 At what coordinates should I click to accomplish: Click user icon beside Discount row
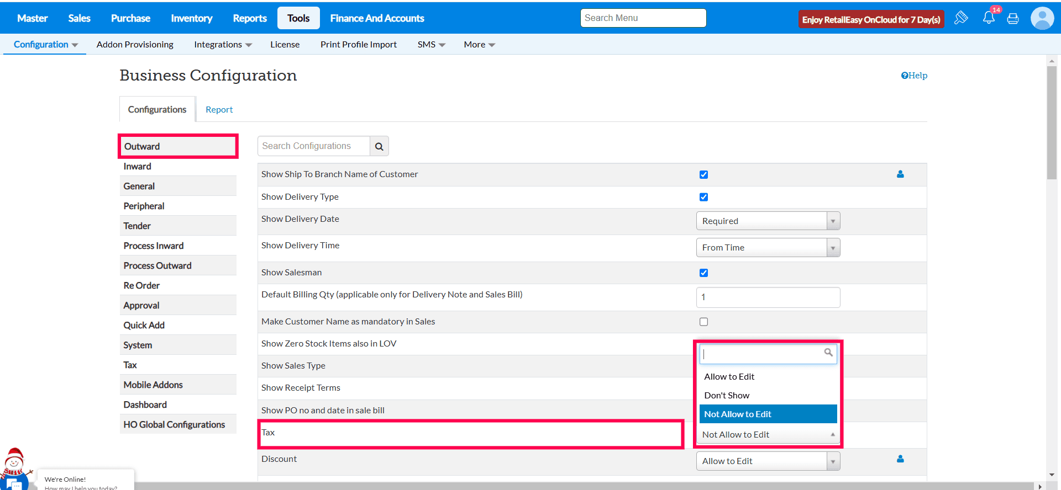click(900, 459)
